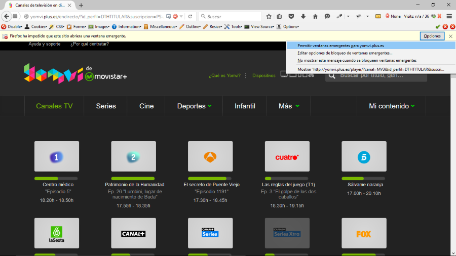Bookmark this page with the star icon
456x256 pixels.
[269, 17]
